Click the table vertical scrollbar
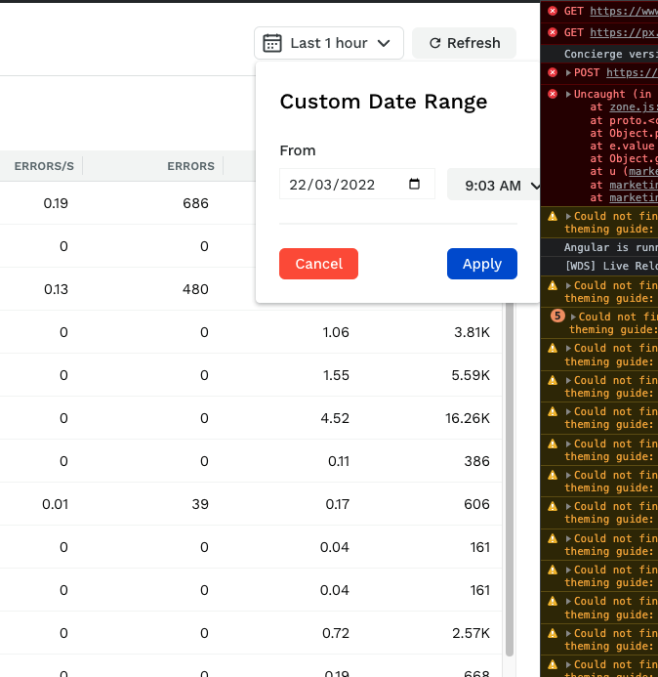Viewport: 658px width, 677px height. (x=510, y=480)
